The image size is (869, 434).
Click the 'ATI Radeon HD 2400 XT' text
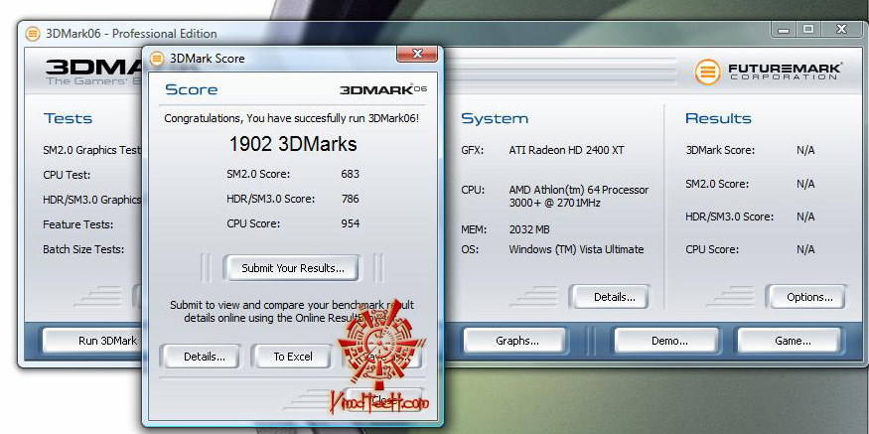click(565, 150)
